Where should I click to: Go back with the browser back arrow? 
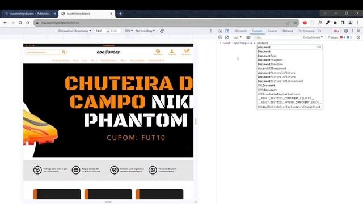pyautogui.click(x=5, y=23)
